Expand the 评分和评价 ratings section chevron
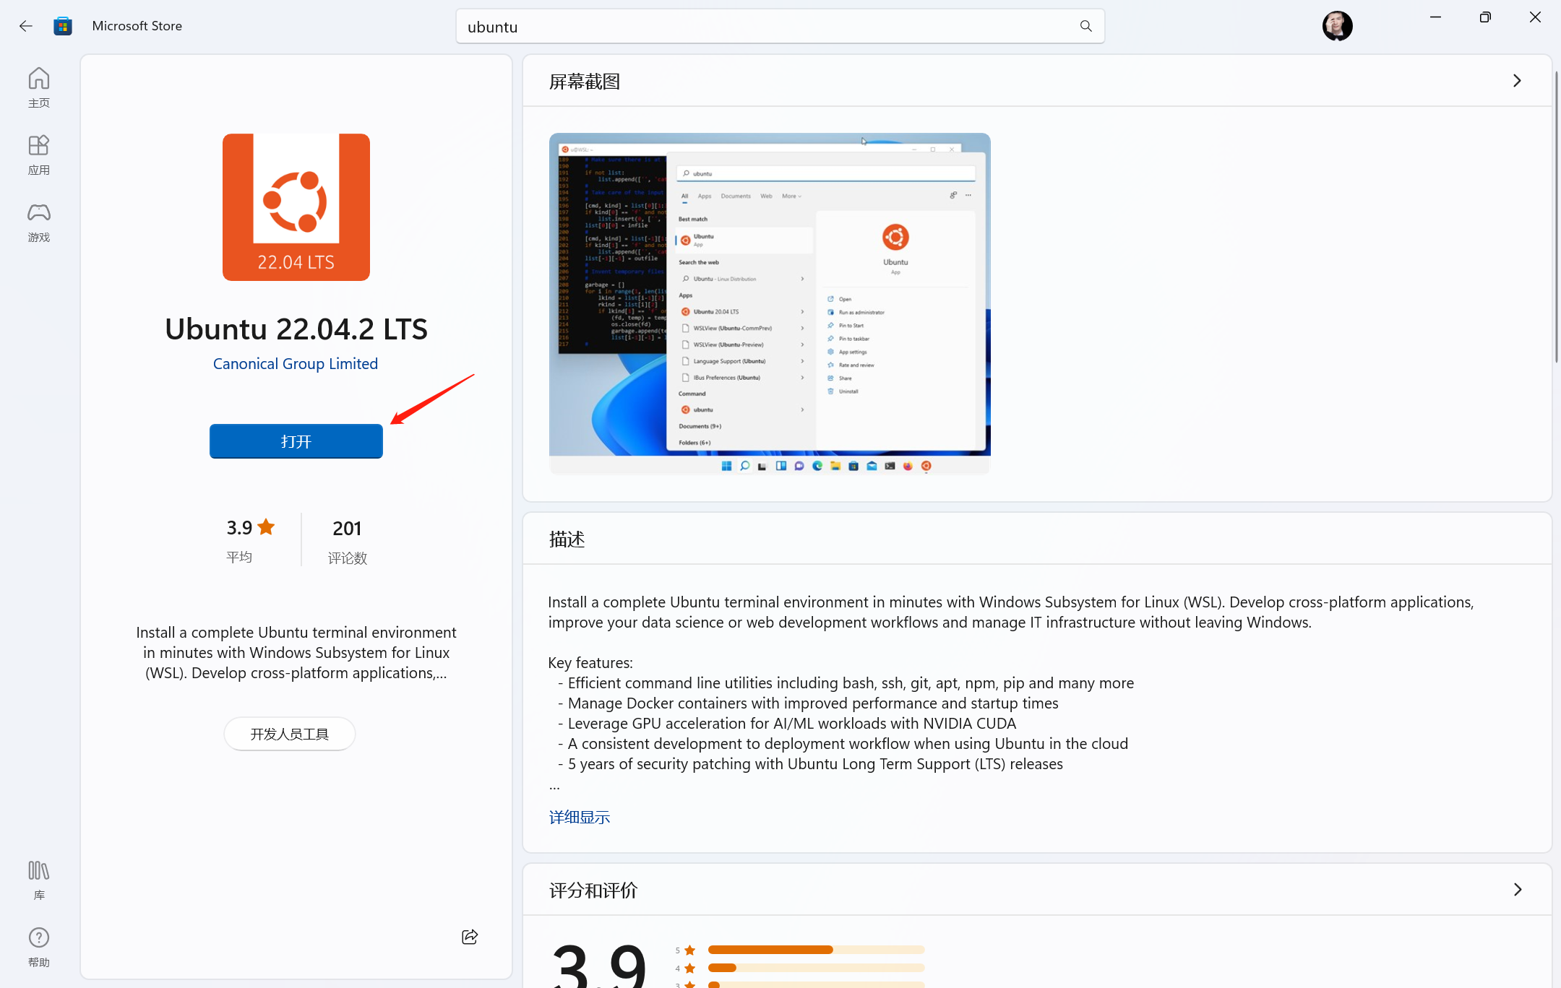The width and height of the screenshot is (1561, 988). click(x=1517, y=890)
